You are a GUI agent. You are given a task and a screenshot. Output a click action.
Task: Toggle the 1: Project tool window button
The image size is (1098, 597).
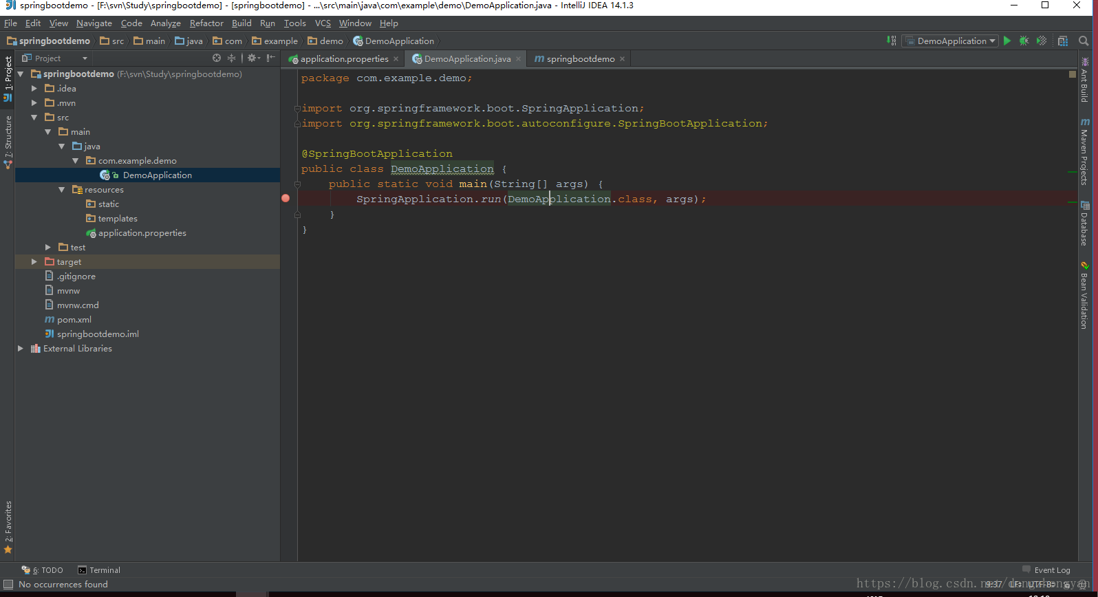coord(8,78)
